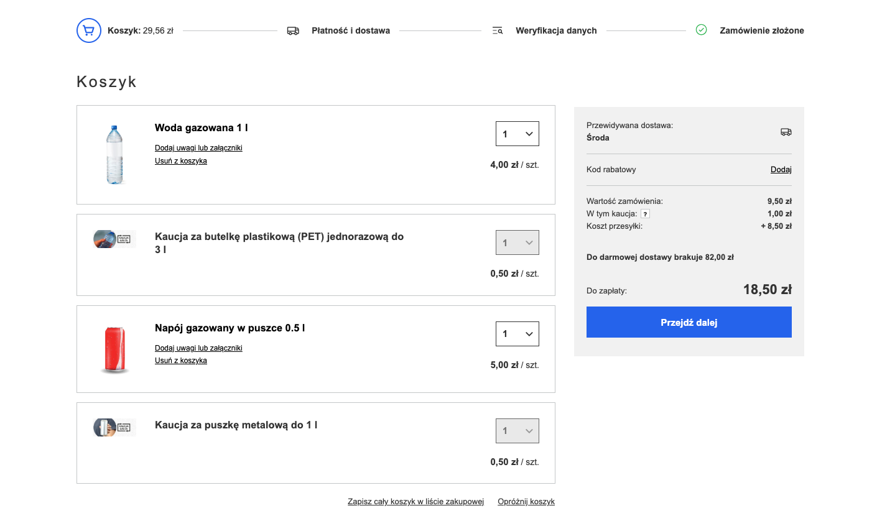Click the disabled quantity dropdown for PET bottle deposit
This screenshot has width=877, height=526.
point(517,242)
